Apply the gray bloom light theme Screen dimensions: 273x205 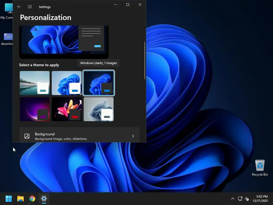(99, 109)
